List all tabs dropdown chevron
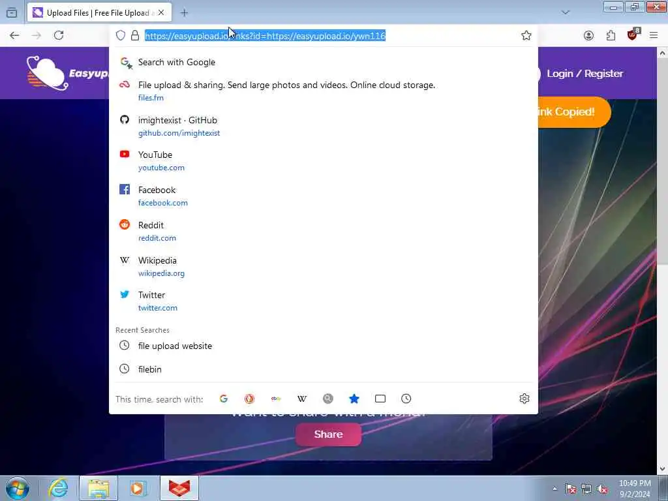This screenshot has width=668, height=501. point(566,13)
